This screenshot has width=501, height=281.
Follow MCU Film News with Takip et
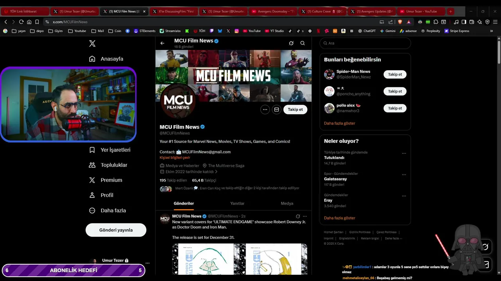(x=295, y=110)
